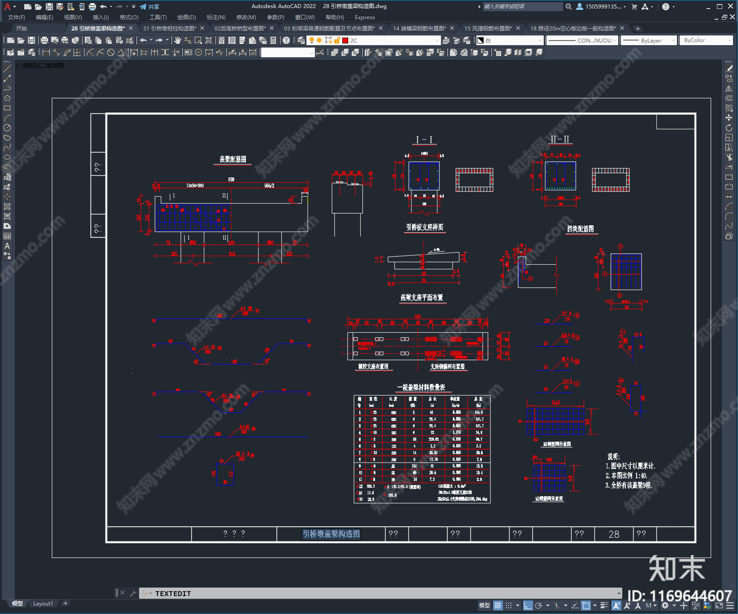
Task: Click the red layer color swatch
Action: coord(345,41)
